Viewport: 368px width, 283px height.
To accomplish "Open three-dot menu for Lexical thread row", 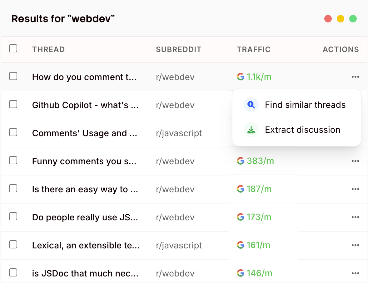I will click(355, 245).
